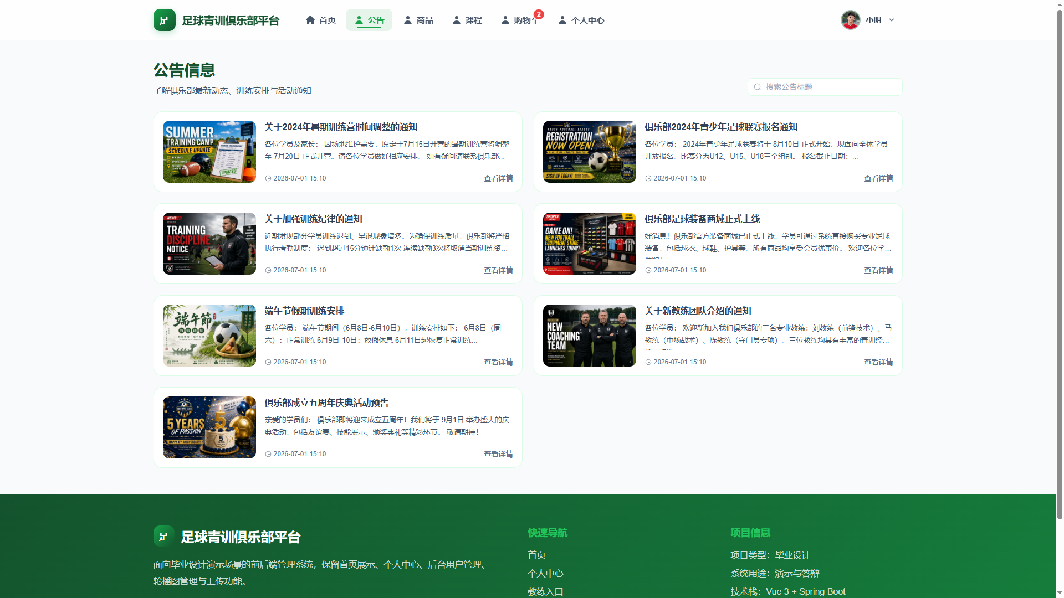Viewport: 1064px width, 598px height.
Task: Click the person icon beside 商品
Action: pyautogui.click(x=408, y=20)
